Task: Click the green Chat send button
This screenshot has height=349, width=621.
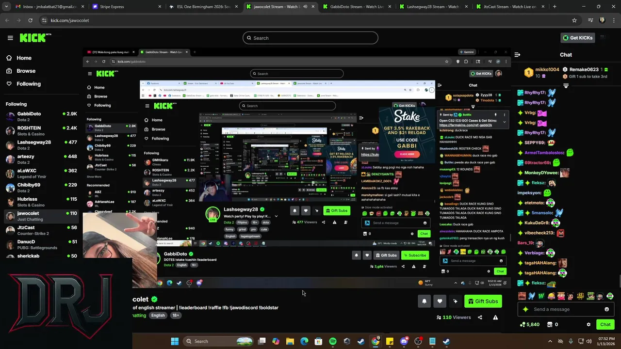Action: [605, 324]
